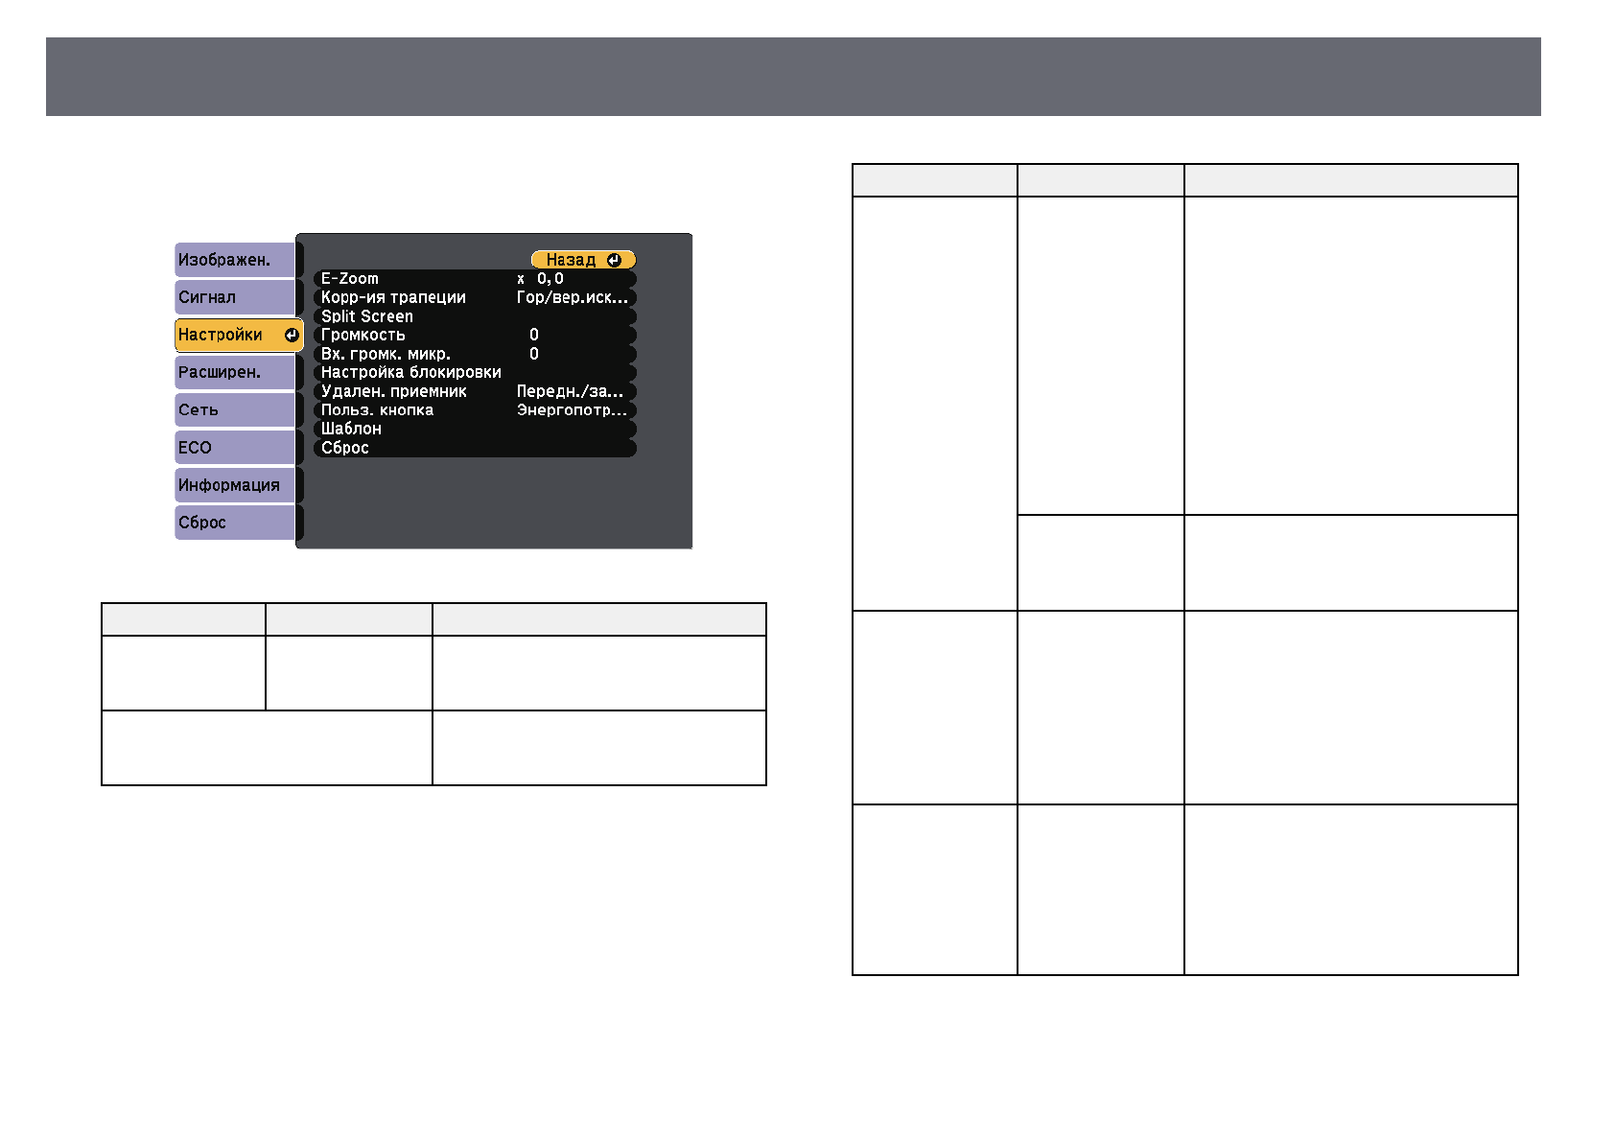This screenshot has height=1141, width=1615.
Task: Open the ECO tab
Action: click(235, 447)
